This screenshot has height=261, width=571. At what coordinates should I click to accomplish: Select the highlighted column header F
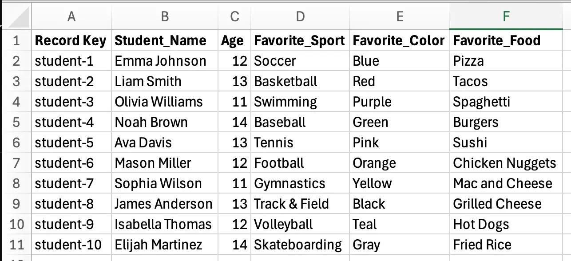[x=506, y=16]
